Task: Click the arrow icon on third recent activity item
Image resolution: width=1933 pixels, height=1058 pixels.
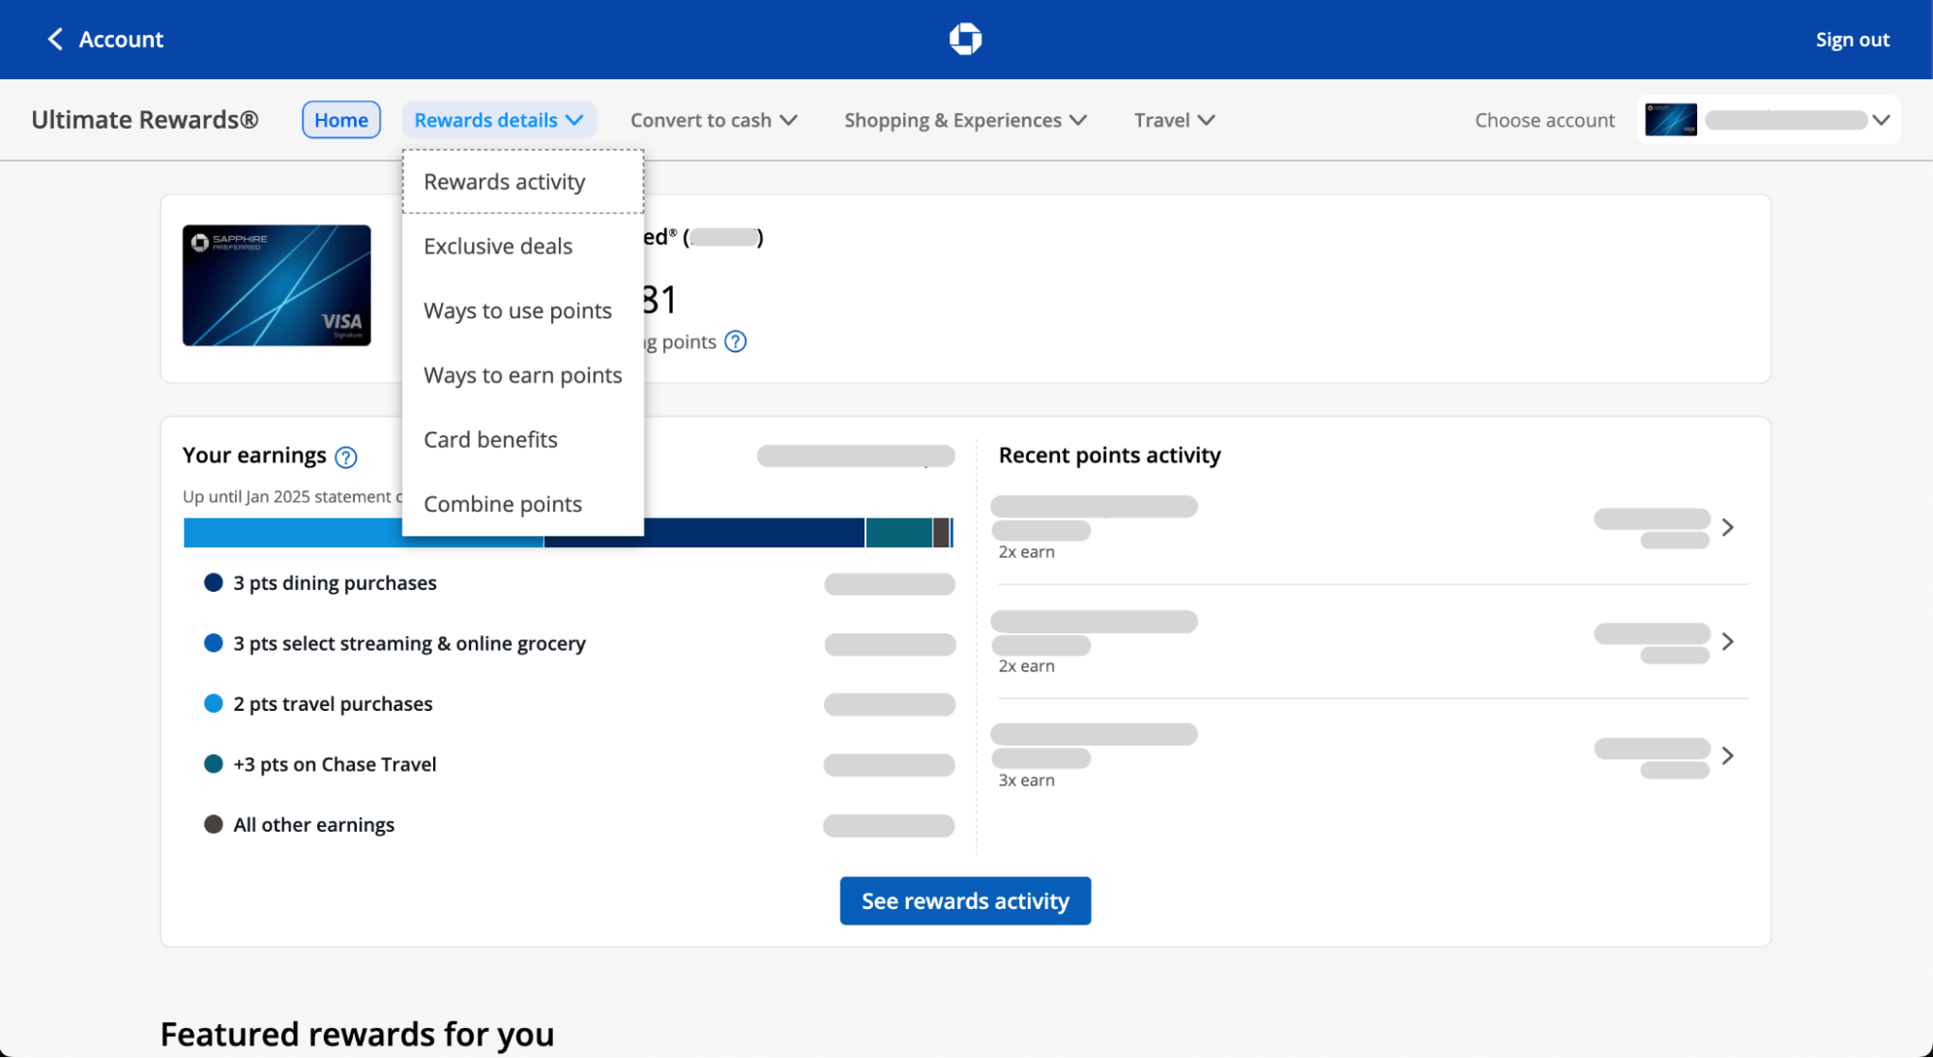Action: pyautogui.click(x=1729, y=755)
